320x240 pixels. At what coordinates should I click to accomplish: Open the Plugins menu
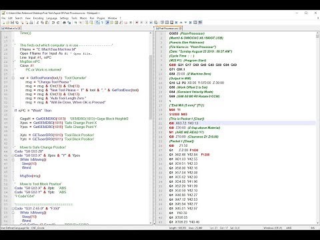click(101, 18)
